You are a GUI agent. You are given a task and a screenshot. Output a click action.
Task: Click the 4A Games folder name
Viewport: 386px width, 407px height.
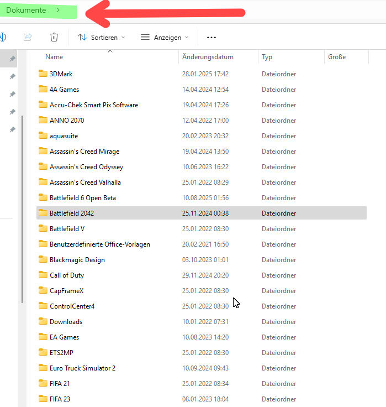click(x=64, y=90)
